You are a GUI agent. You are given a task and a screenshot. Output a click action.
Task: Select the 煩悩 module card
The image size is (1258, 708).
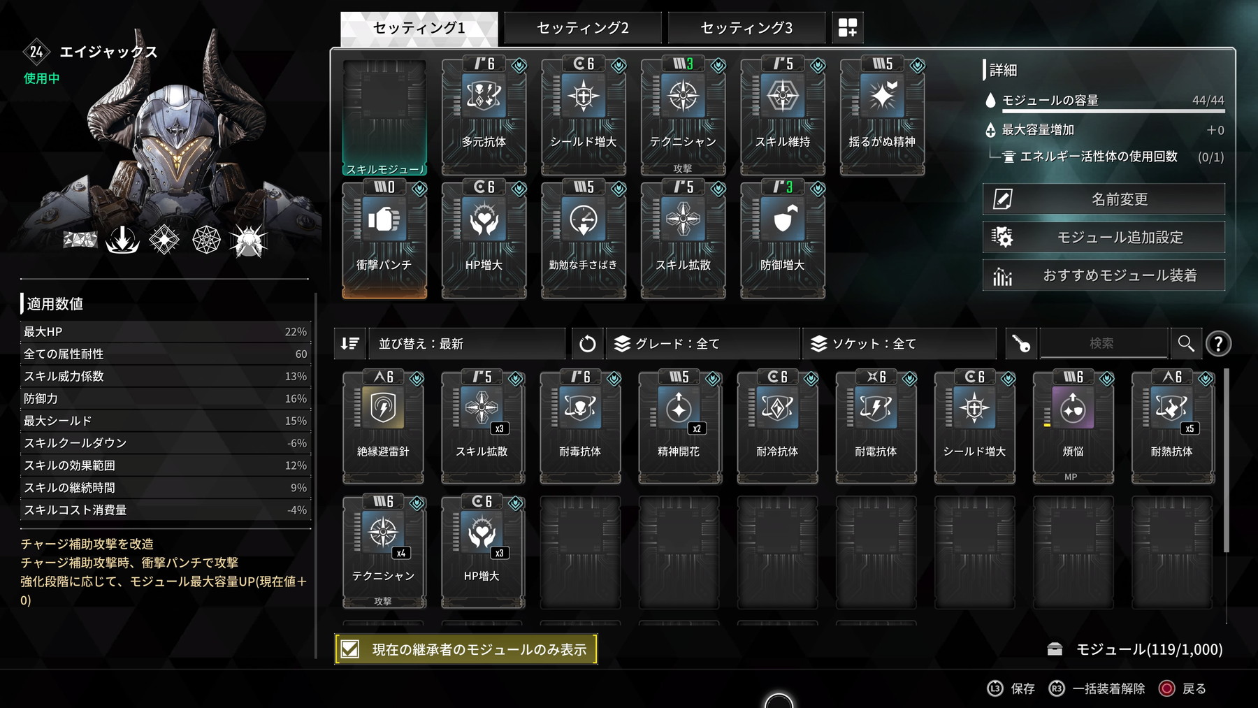tap(1073, 427)
